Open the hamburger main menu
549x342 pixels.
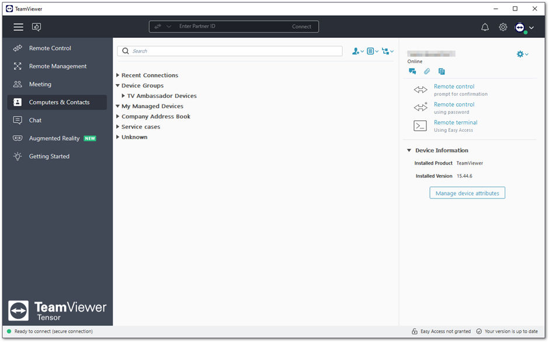pyautogui.click(x=18, y=27)
